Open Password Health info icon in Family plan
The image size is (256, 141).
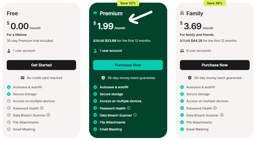[x=215, y=108]
